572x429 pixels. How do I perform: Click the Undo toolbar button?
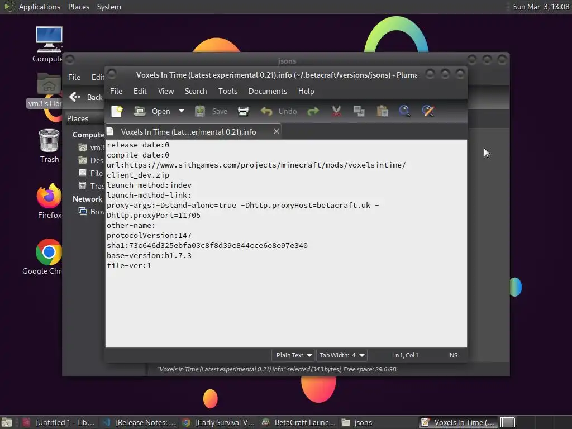click(279, 111)
